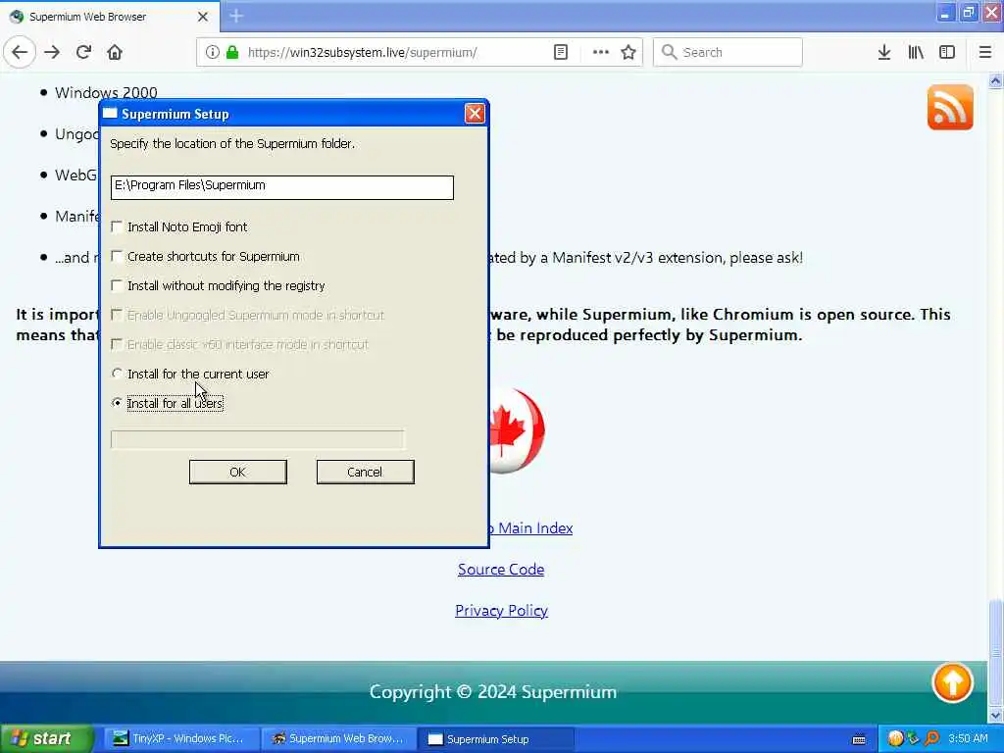This screenshot has width=1004, height=753.
Task: Open the Privacy Policy link
Action: (x=501, y=611)
